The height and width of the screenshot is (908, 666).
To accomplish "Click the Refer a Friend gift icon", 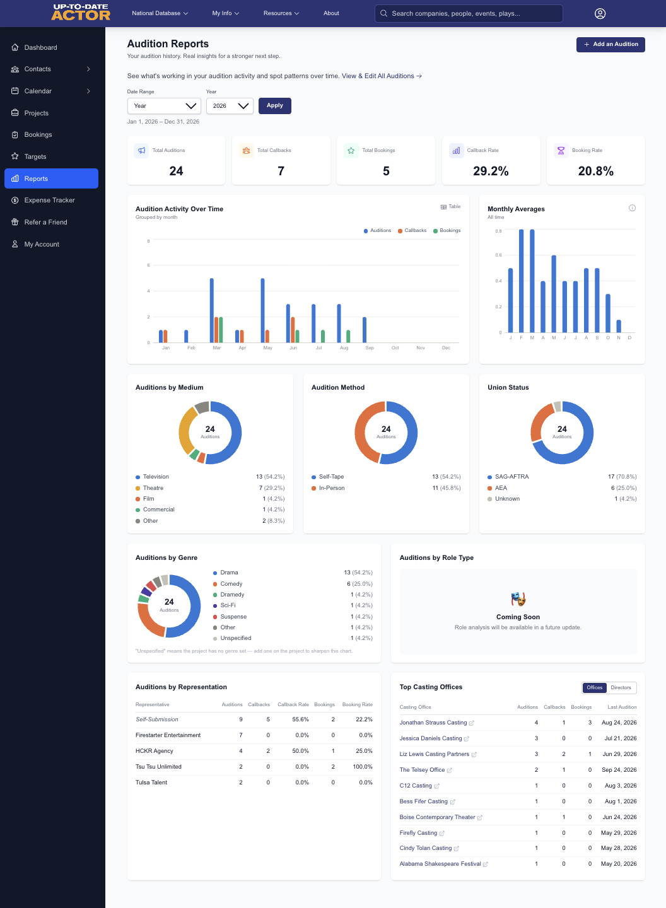I will click(15, 222).
